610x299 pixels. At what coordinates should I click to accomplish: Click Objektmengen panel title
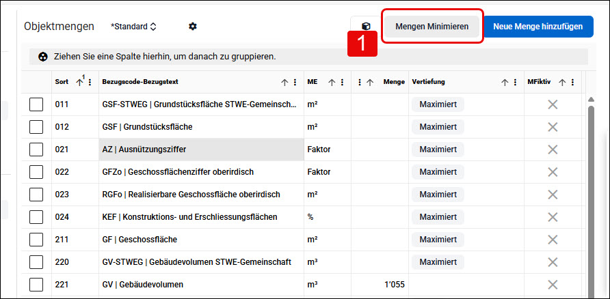(59, 27)
